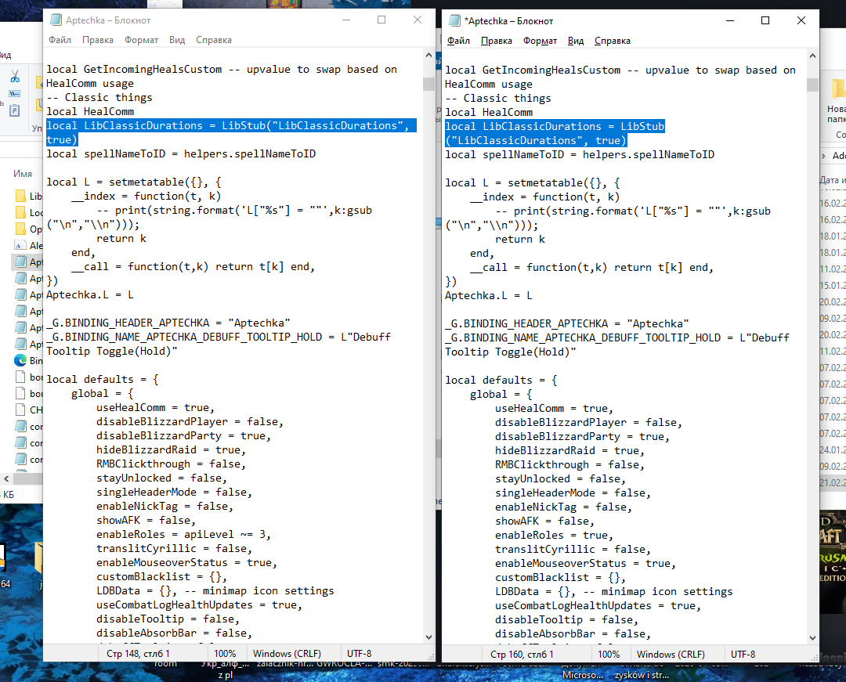Open Формат menu in left Notepad window
846x682 pixels.
coord(141,40)
